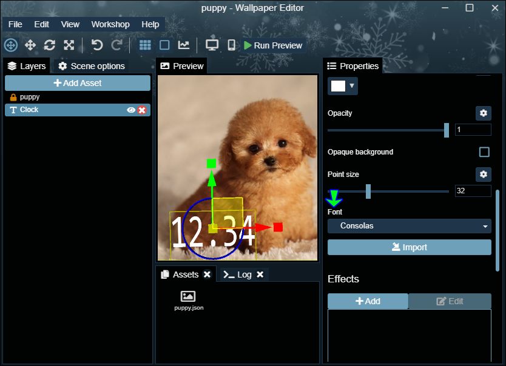This screenshot has height=366, width=506.
Task: Enable the Opaque background checkbox
Action: (484, 152)
